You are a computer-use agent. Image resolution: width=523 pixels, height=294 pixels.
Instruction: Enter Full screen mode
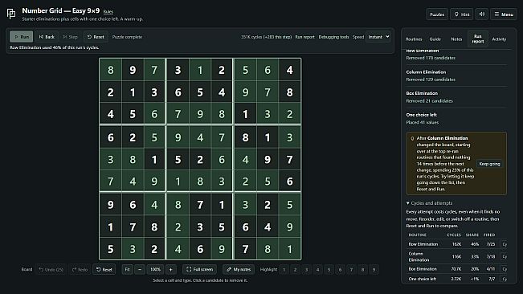(x=199, y=270)
